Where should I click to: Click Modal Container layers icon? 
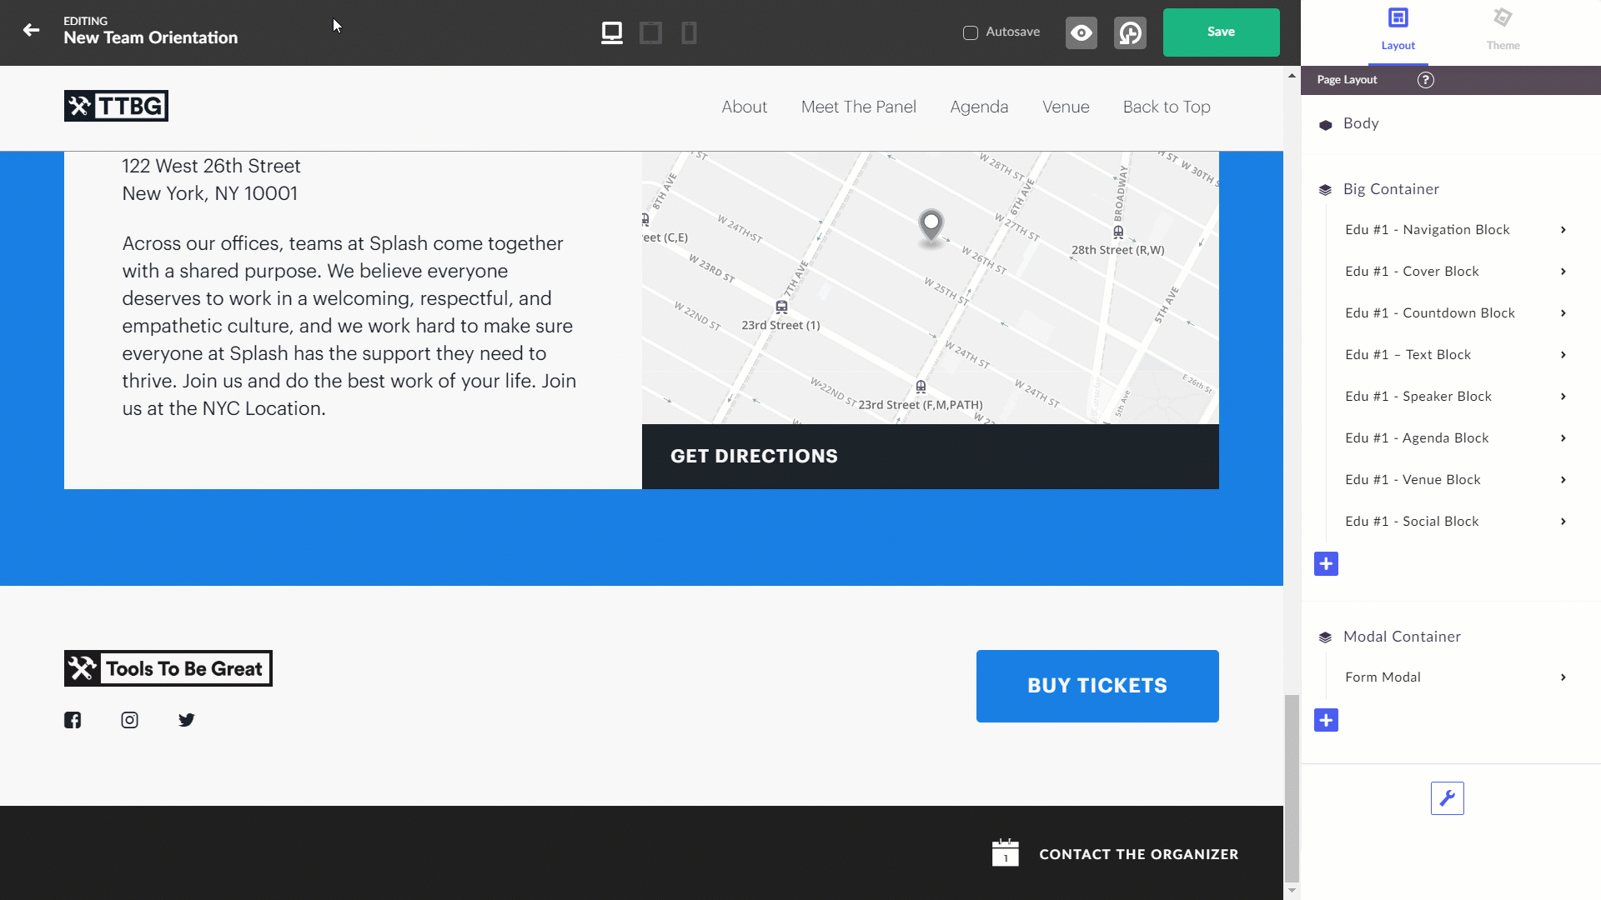(x=1325, y=637)
